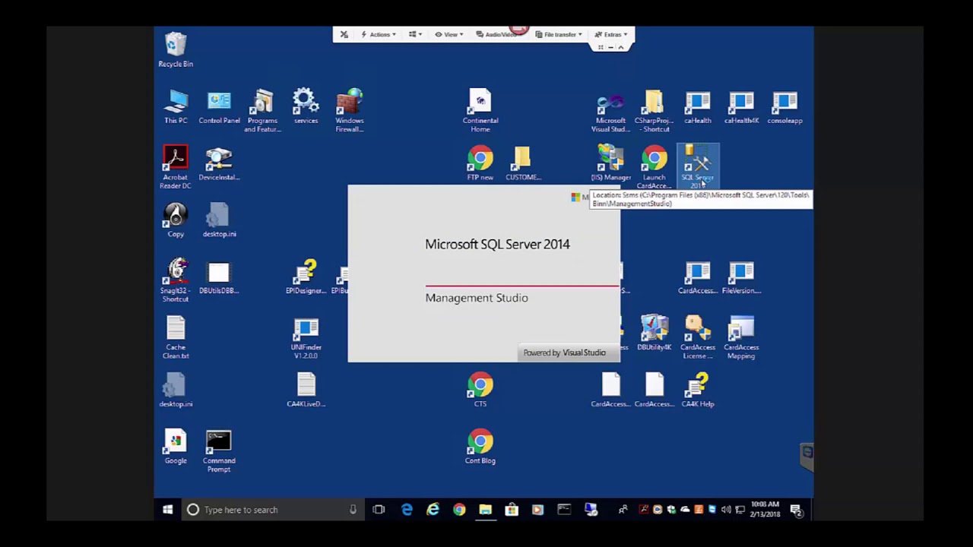Open the Continental Home shortcut
The image size is (973, 547).
tap(480, 111)
